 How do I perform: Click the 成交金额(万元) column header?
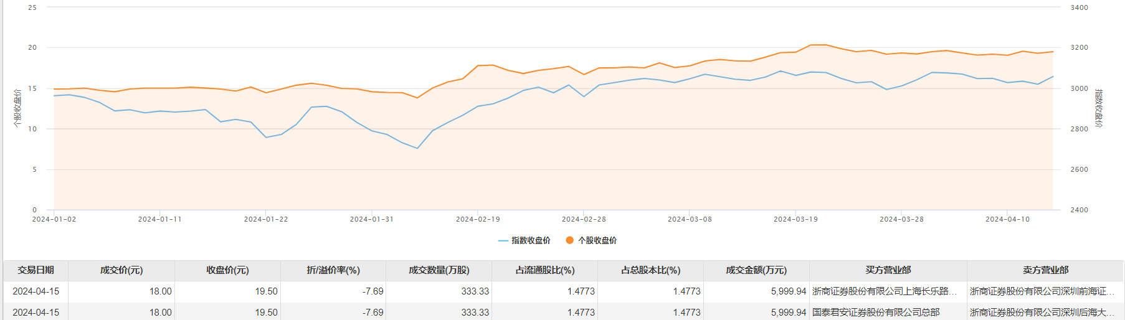point(756,270)
